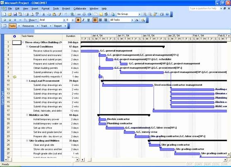The image size is (231, 167).
Task: Toggle Underline formatting
Action: pos(89,20)
